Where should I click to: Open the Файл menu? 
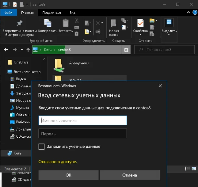coord(9,13)
